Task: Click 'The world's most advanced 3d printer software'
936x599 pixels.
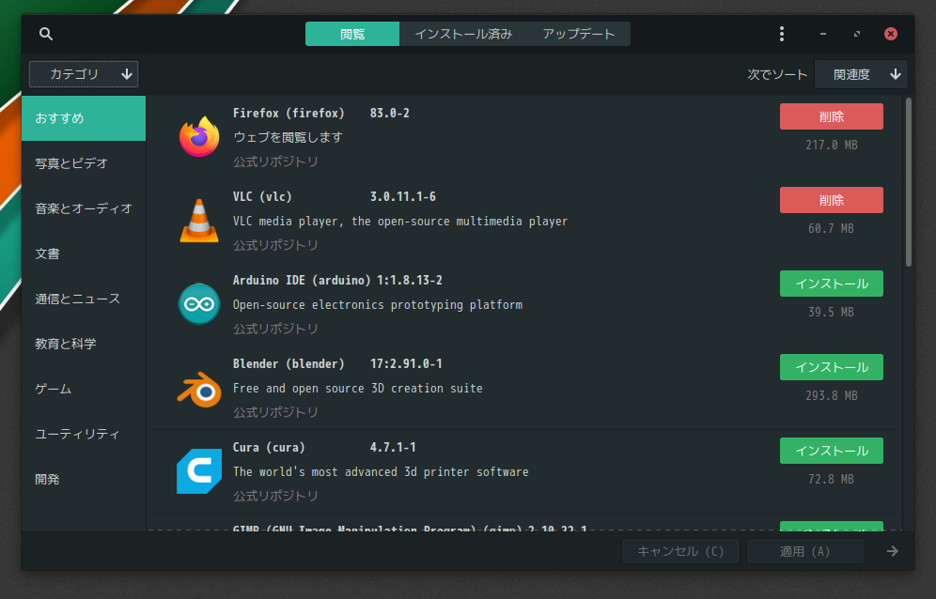Action: [381, 472]
